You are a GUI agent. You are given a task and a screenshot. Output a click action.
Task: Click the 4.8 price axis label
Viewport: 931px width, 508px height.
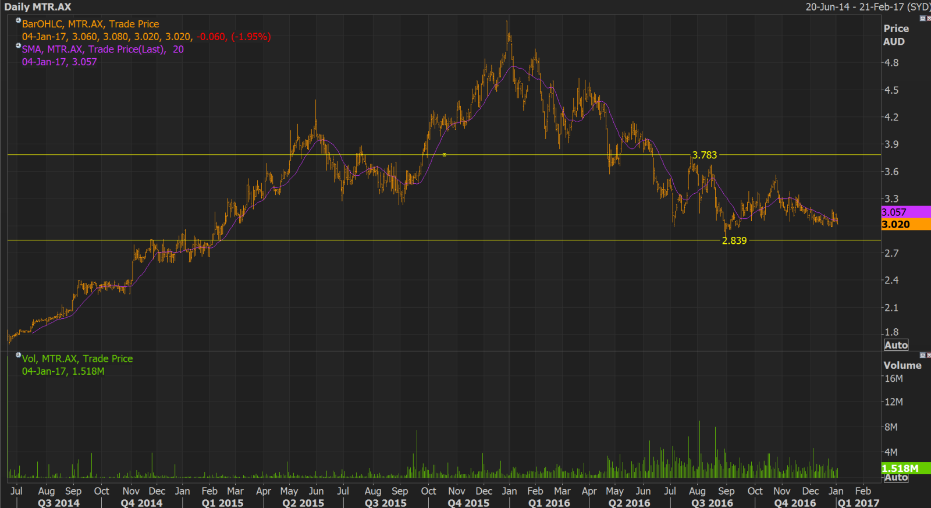click(891, 63)
